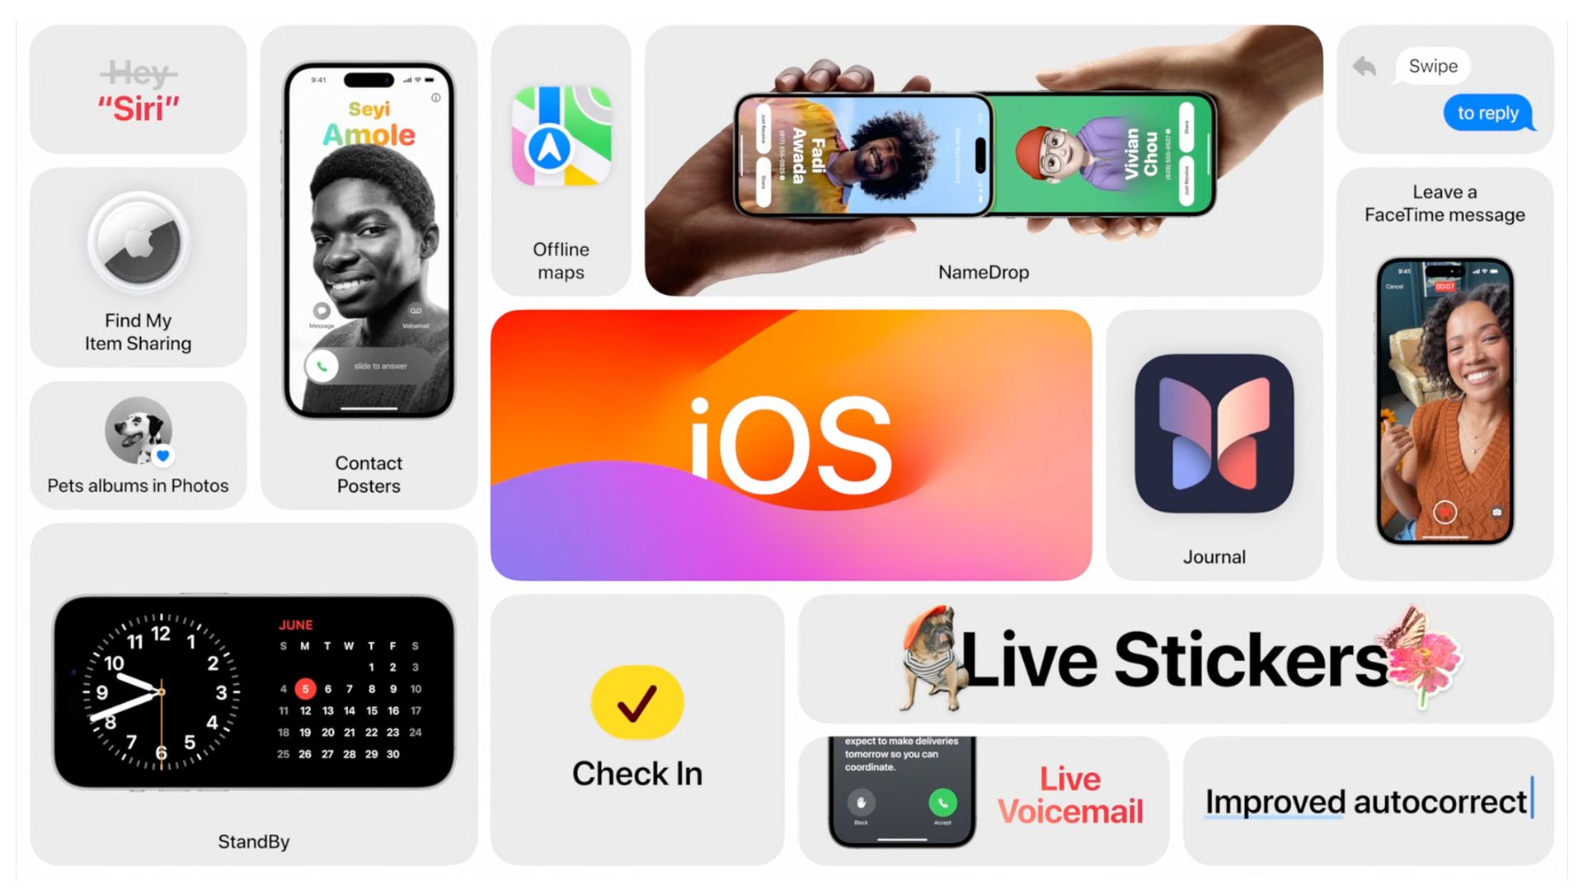Click Leave a FaceTime message link
Viewport: 1583px width, 890px height.
[x=1444, y=204]
